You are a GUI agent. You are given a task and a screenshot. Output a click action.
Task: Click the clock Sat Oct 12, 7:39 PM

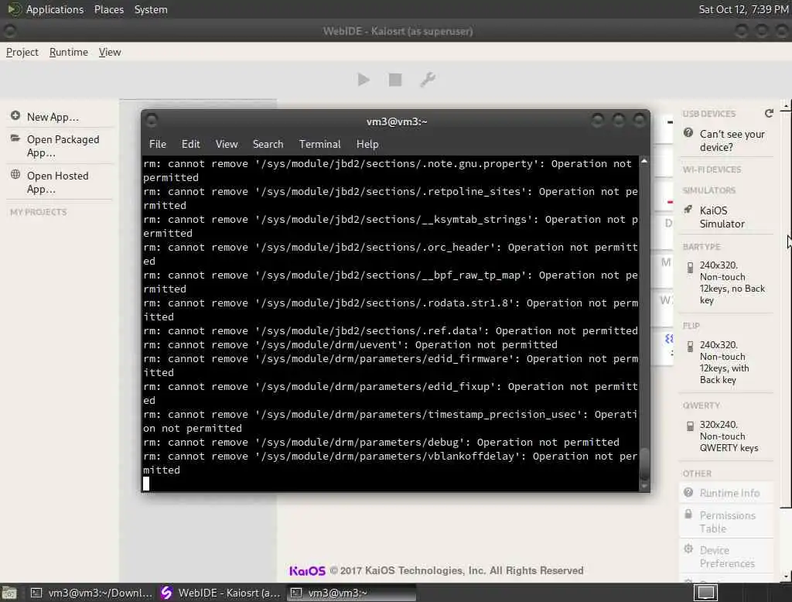742,9
